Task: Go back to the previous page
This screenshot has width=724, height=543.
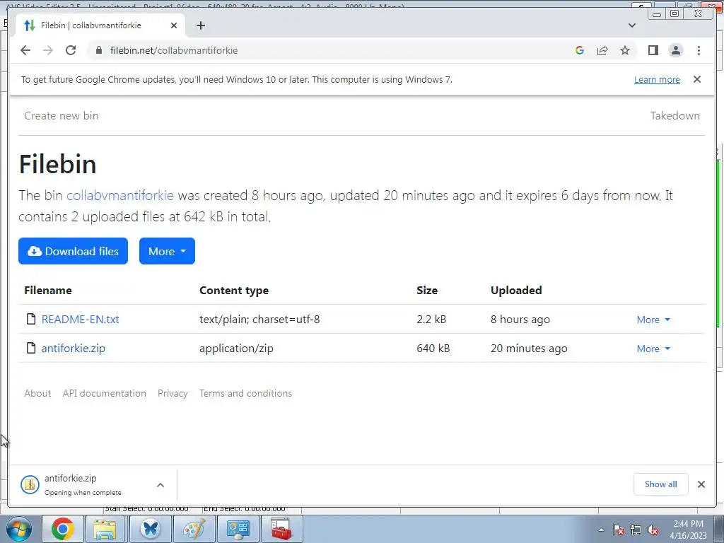Action: (25, 50)
